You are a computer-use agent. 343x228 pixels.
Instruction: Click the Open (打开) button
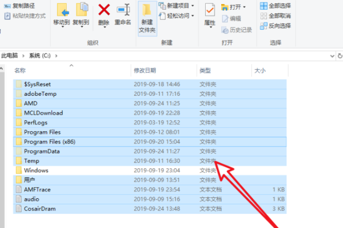click(x=231, y=7)
